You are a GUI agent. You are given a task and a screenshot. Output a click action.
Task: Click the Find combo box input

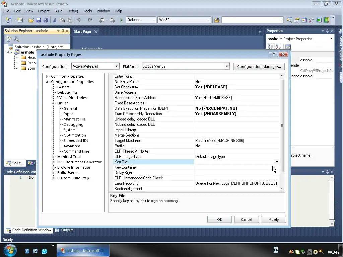pyautogui.click(x=251, y=20)
